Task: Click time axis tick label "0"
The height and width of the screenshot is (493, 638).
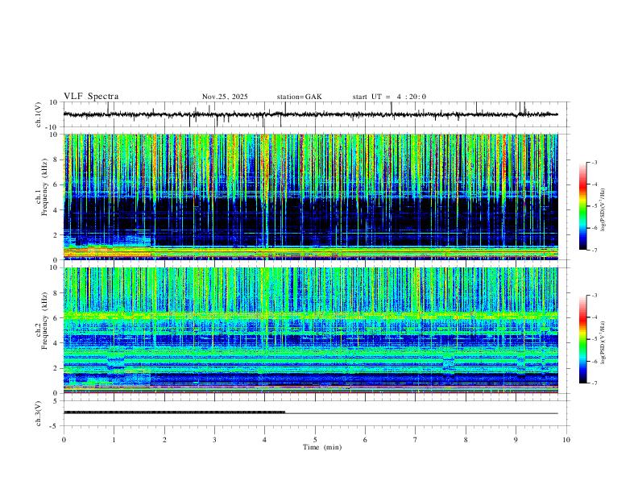Action: tap(64, 440)
